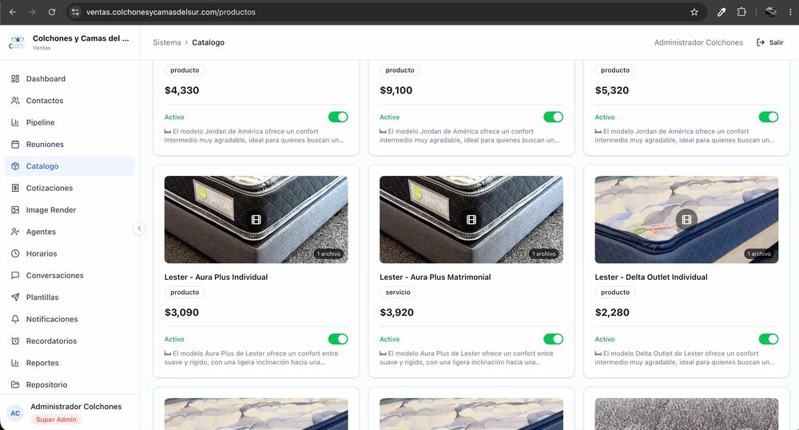Bookmark this page with the star icon
799x430 pixels.
[694, 12]
